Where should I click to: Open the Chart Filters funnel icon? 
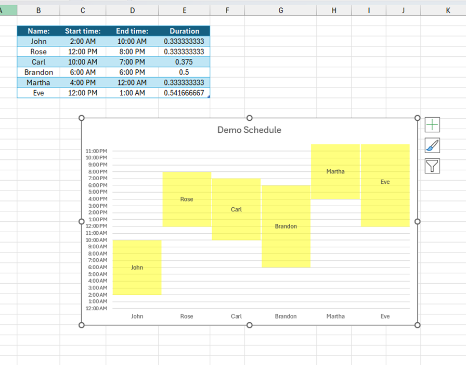(433, 166)
